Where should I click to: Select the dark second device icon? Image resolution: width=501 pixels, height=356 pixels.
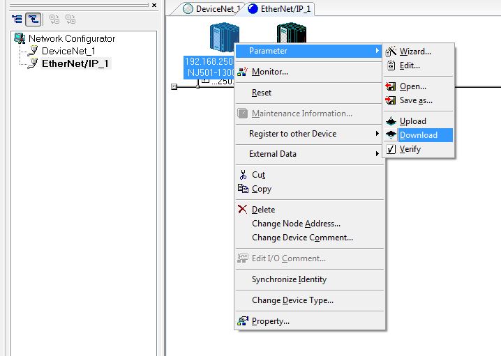[292, 33]
